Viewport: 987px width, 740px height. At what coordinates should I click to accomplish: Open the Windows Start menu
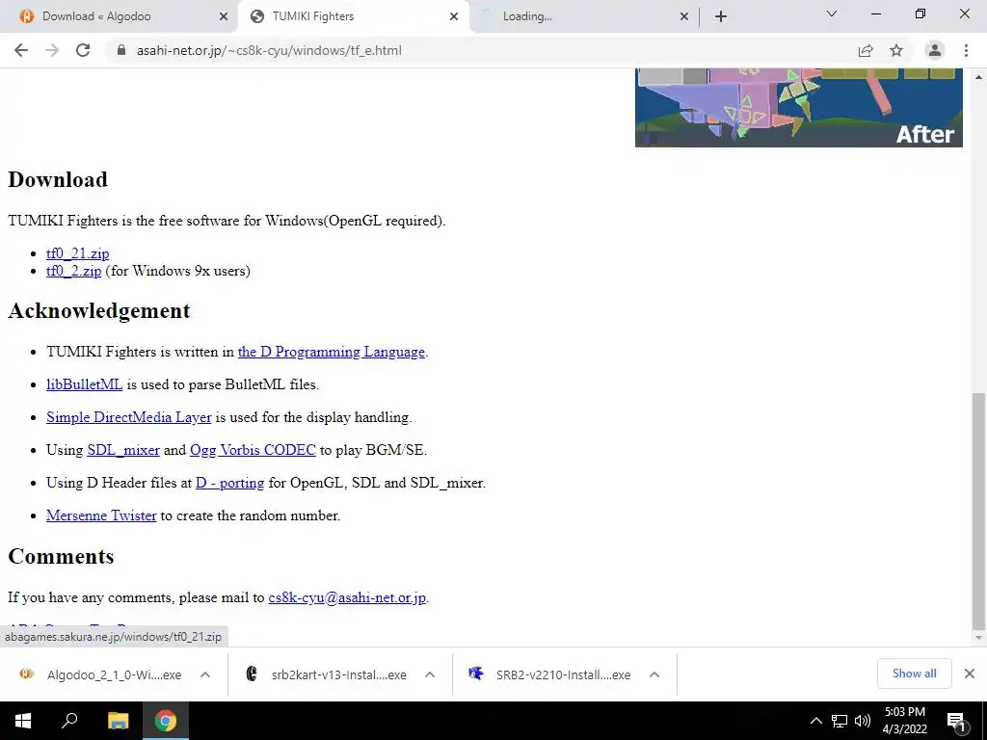23,721
